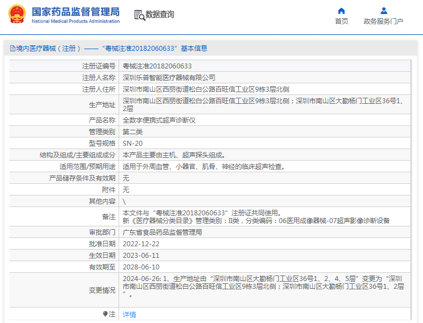This screenshot has height=323, width=423.
Task: Click the 生产地址 value text
Action: pos(263,105)
